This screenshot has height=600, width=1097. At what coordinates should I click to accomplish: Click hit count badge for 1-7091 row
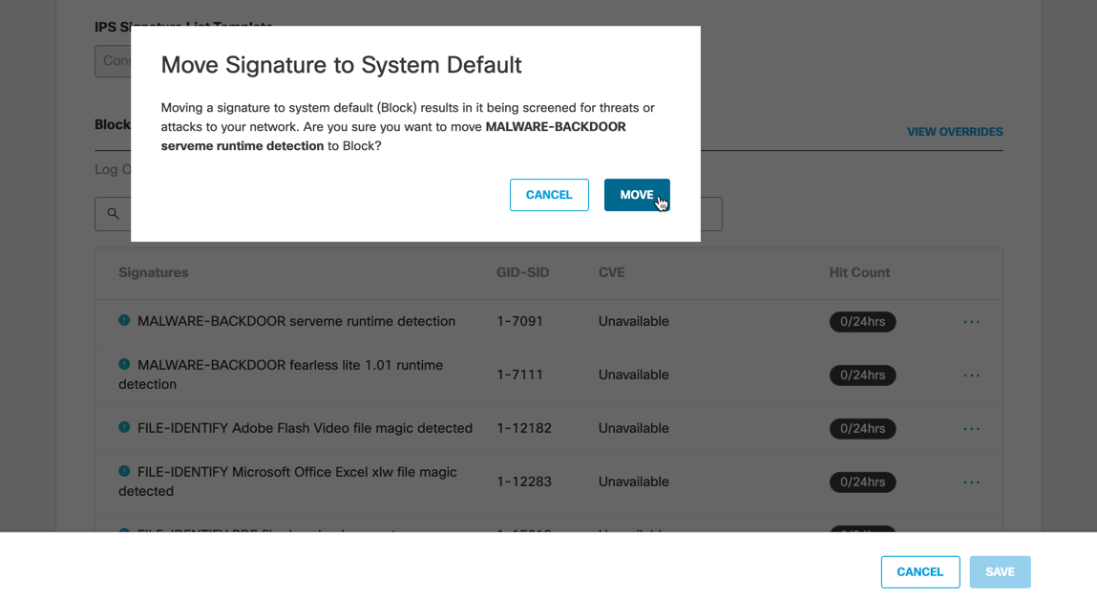[862, 322]
